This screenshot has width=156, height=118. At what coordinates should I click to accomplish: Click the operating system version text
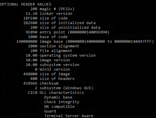click(68, 56)
